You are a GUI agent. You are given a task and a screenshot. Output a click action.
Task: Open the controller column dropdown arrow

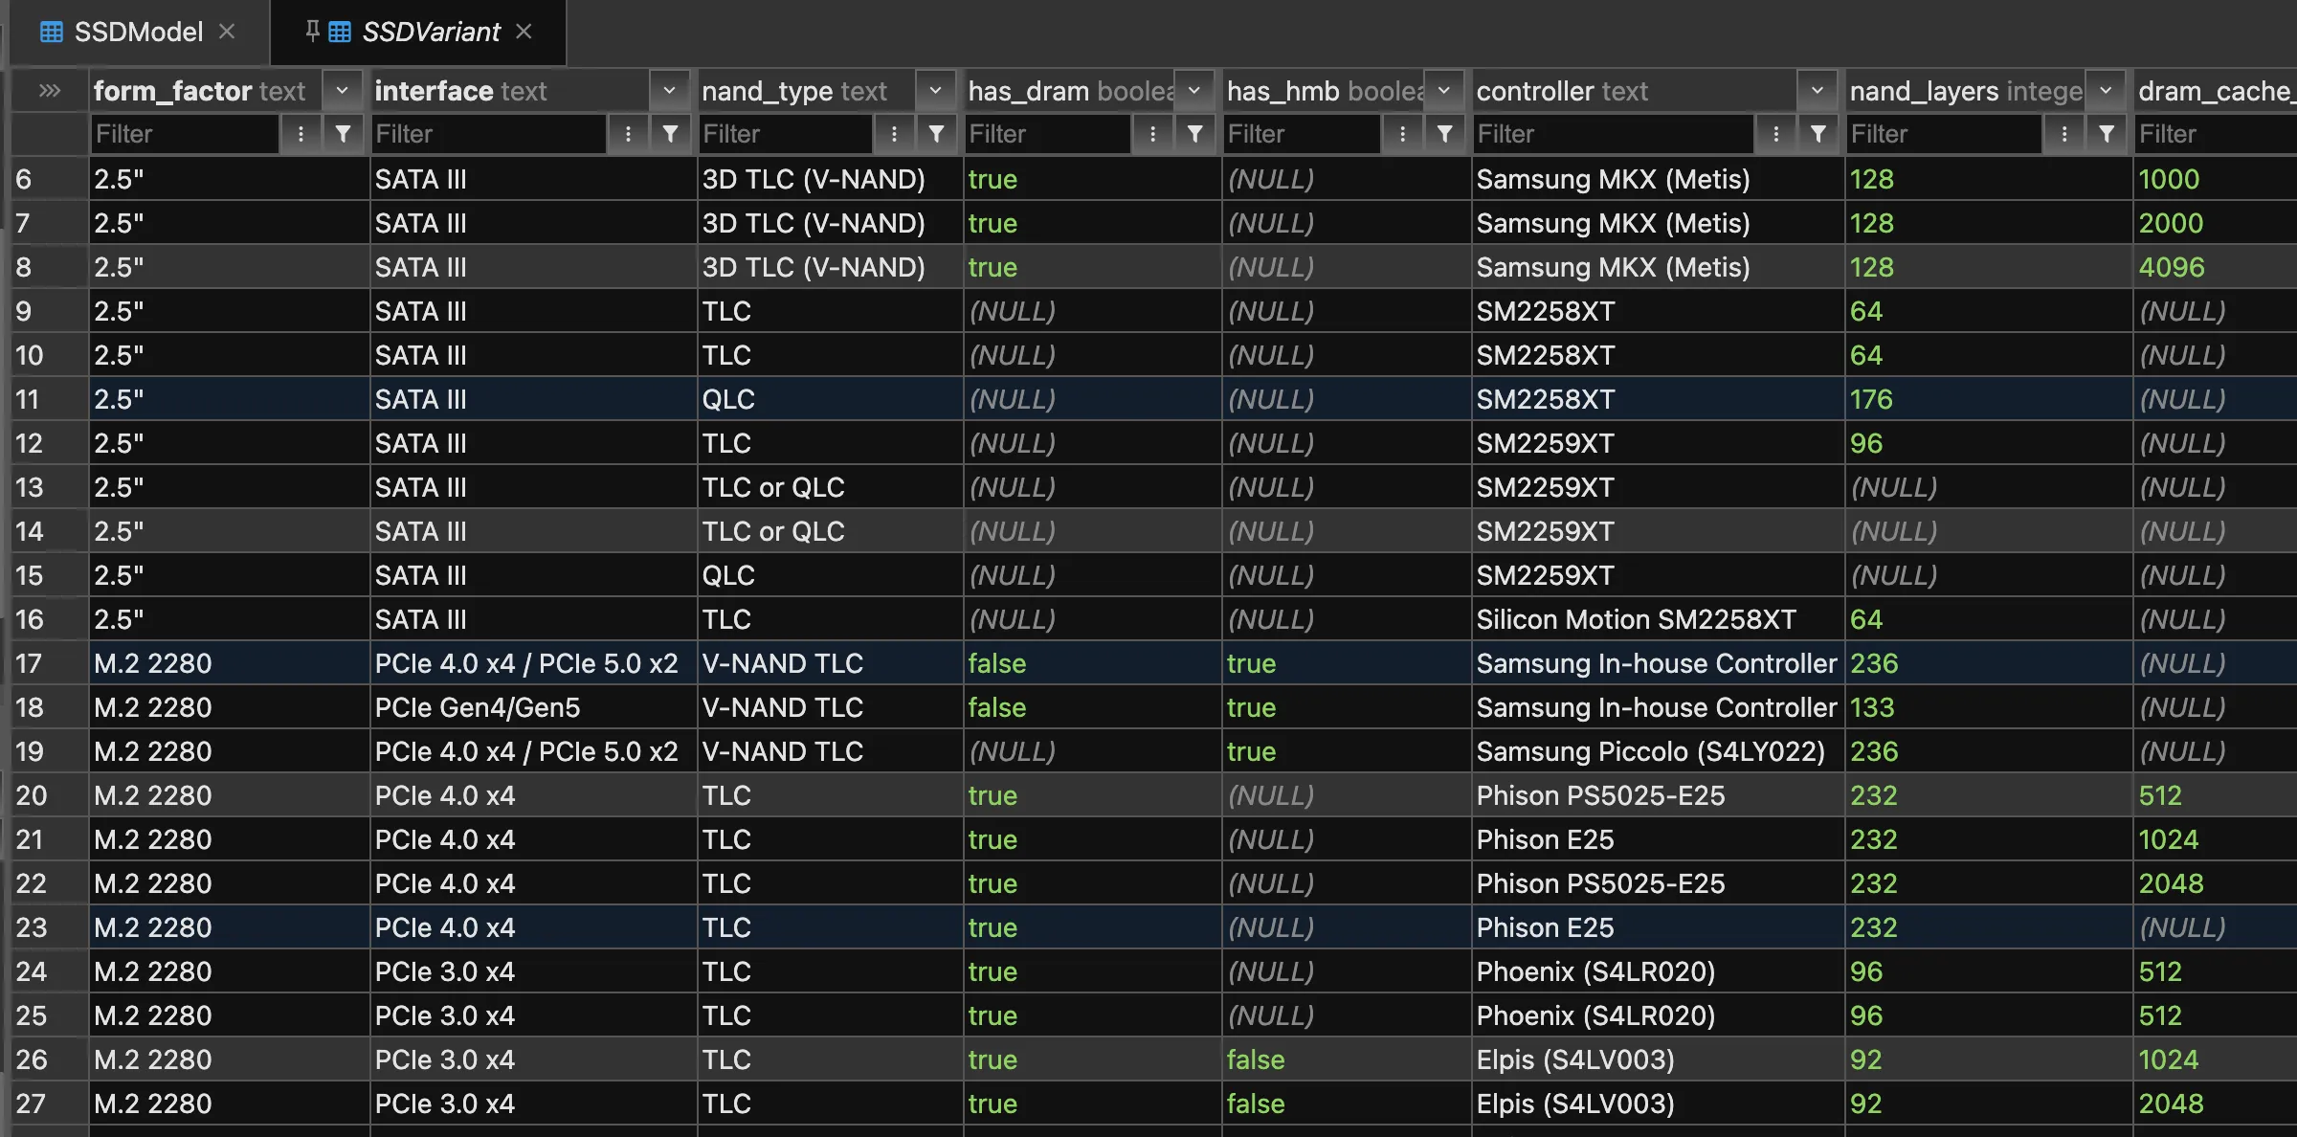coord(1817,91)
